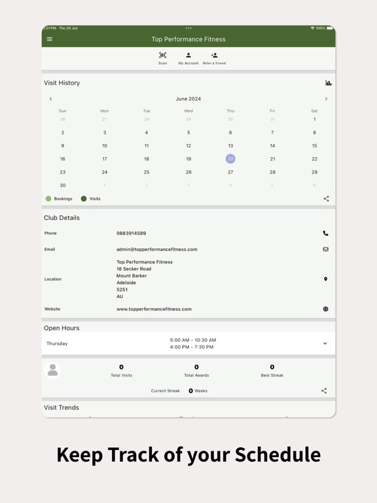Viewport: 377px width, 503px height.
Task: Tap Total Awards count
Action: (x=196, y=367)
